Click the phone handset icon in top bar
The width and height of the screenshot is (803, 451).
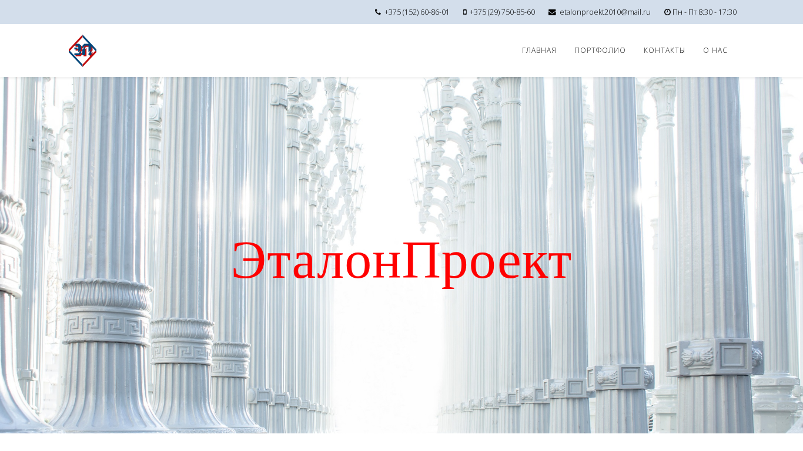[x=378, y=12]
